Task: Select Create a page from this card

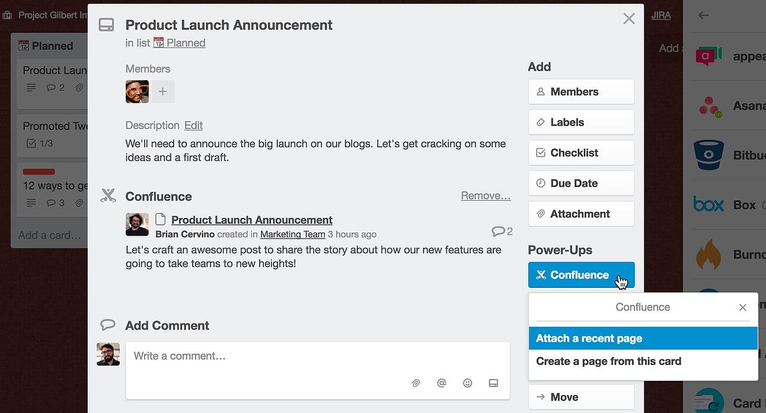Action: point(643,361)
